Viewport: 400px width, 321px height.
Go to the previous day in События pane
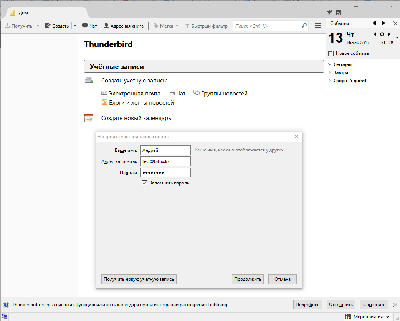(374, 23)
